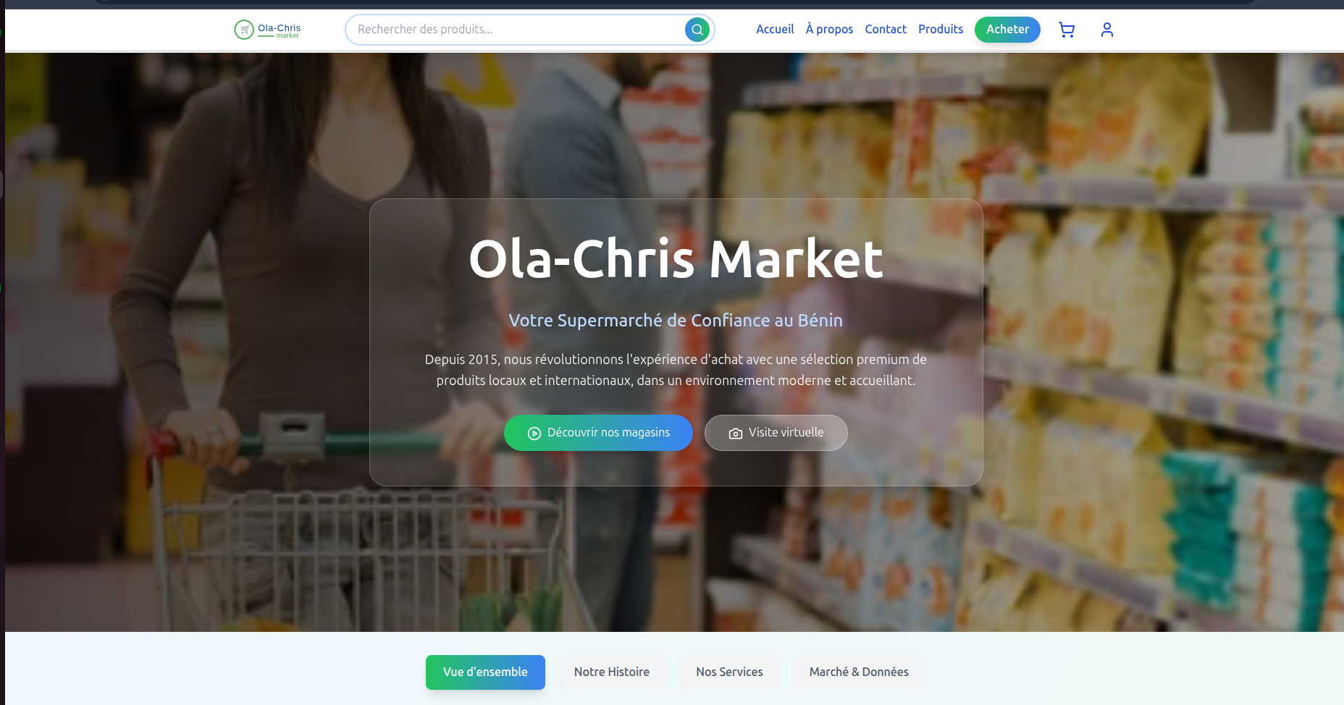The height and width of the screenshot is (705, 1344).
Task: Click the Votre Supermarché de Confiance subtitle
Action: (x=676, y=321)
